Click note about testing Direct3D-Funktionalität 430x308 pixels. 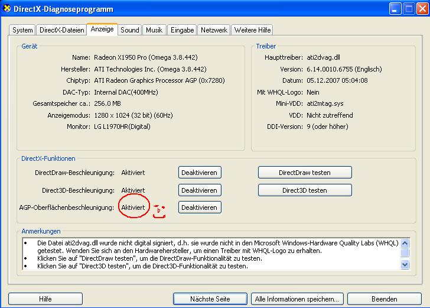point(142,266)
